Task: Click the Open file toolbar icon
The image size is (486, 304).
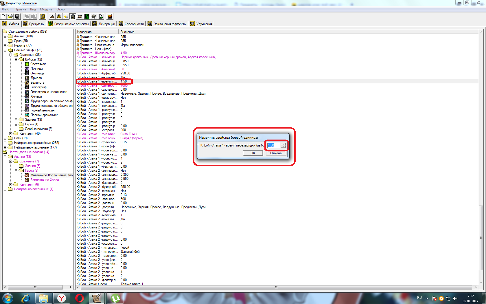Action: [10, 17]
